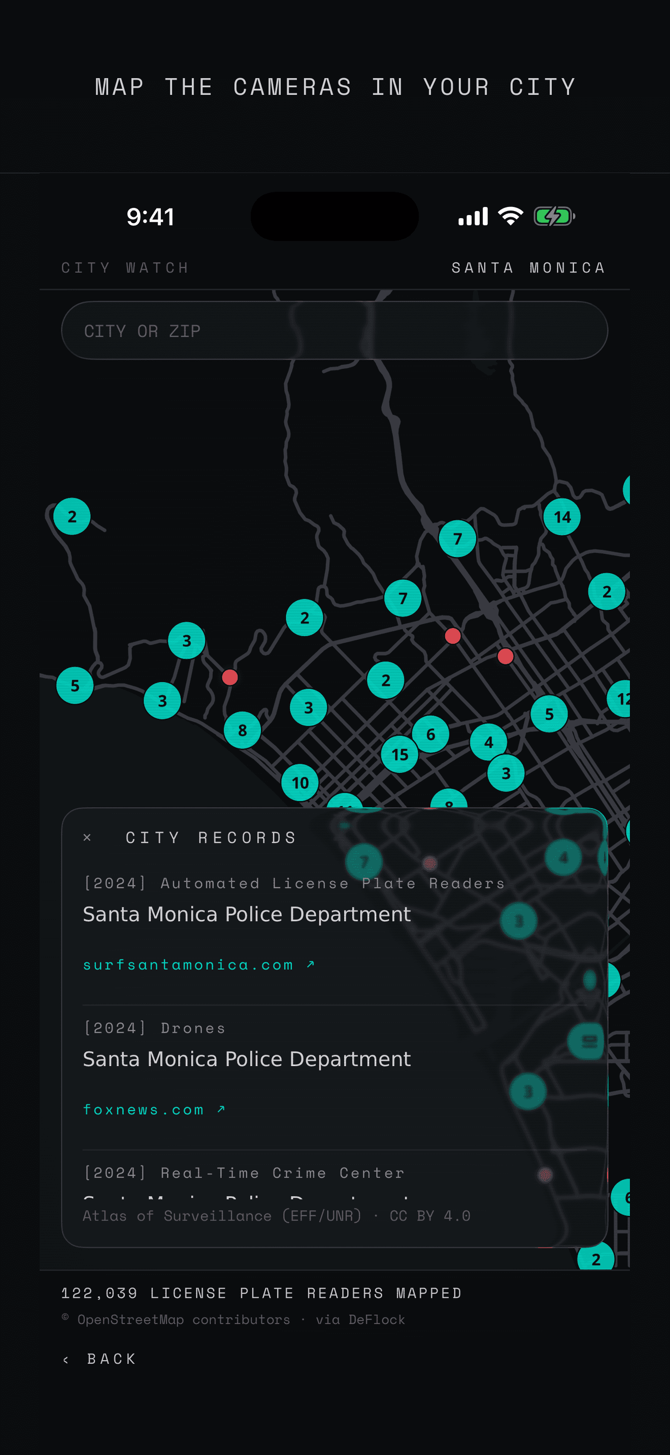This screenshot has width=670, height=1455.
Task: Tap the battery charging indicator
Action: pos(554,216)
